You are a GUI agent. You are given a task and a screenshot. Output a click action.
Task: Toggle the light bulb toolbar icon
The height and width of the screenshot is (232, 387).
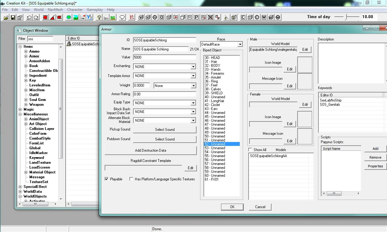(x=99, y=17)
